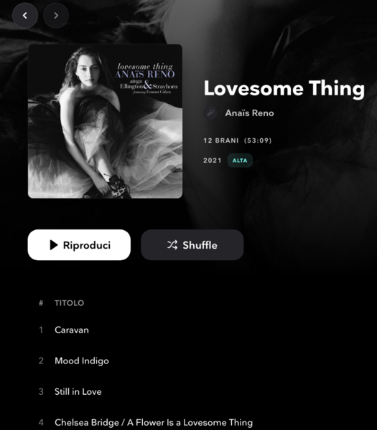This screenshot has width=377, height=430.
Task: Open the Lovesome Thing album cover
Action: click(106, 121)
